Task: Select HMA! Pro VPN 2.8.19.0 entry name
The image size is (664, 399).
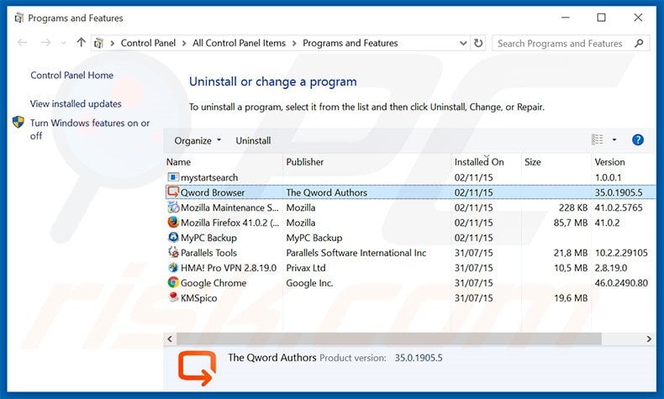Action: click(x=229, y=268)
